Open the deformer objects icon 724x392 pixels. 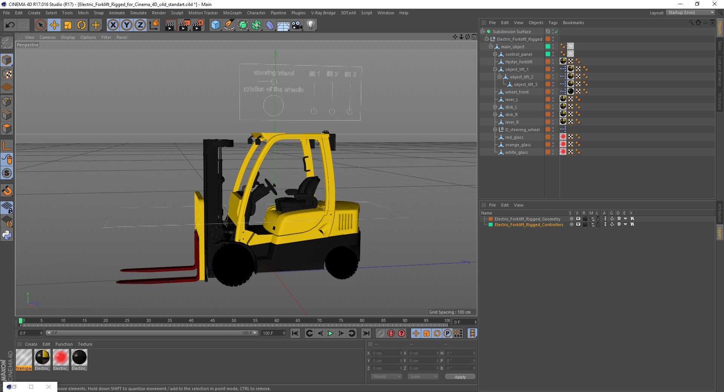pos(270,25)
